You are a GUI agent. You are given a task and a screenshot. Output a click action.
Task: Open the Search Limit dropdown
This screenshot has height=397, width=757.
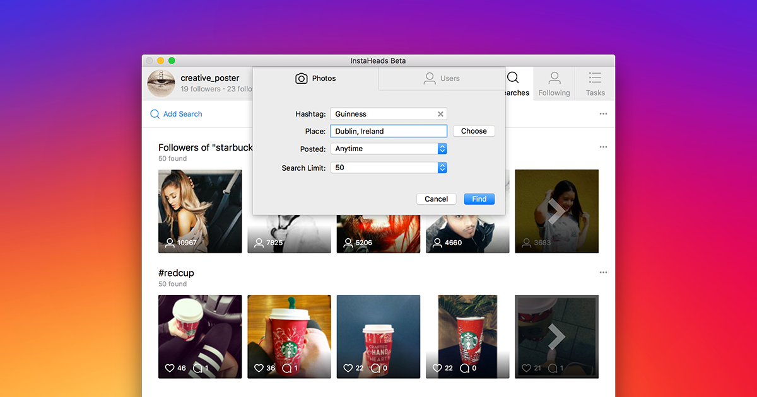point(443,167)
